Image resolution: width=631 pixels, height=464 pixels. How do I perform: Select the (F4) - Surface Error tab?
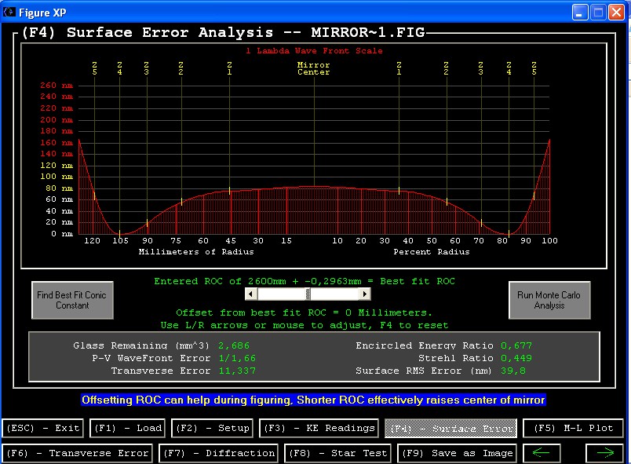[450, 429]
